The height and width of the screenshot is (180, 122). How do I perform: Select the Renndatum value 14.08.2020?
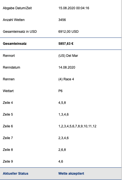[67, 67]
